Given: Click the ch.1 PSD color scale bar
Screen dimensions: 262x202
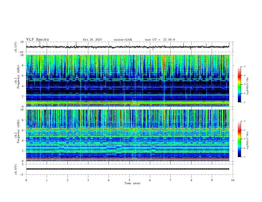Looking at the screenshot, I should click(x=239, y=84).
